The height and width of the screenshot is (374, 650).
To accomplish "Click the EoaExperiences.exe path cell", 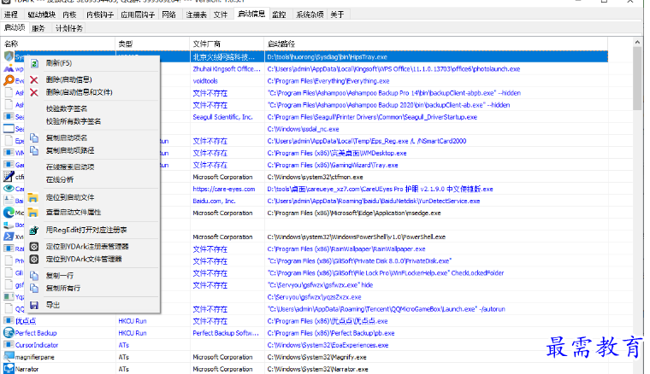I will click(328, 345).
